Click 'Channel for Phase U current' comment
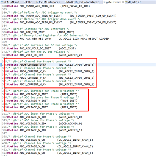 click(39, 61)
